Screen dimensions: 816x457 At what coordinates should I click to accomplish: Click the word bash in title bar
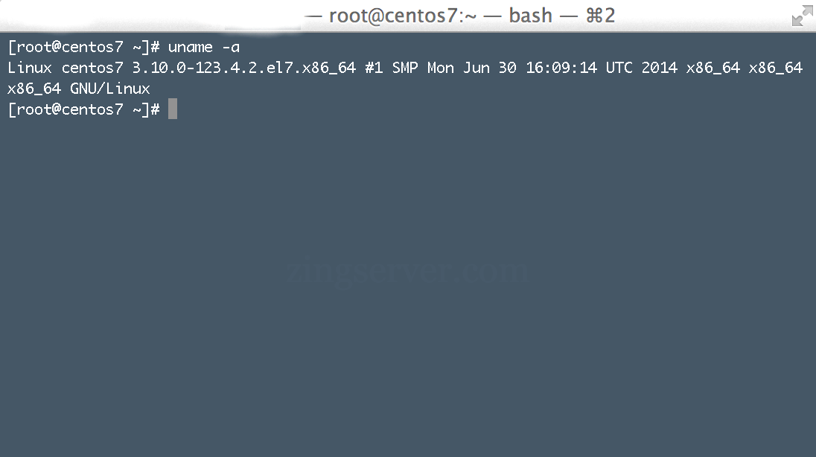coord(530,16)
